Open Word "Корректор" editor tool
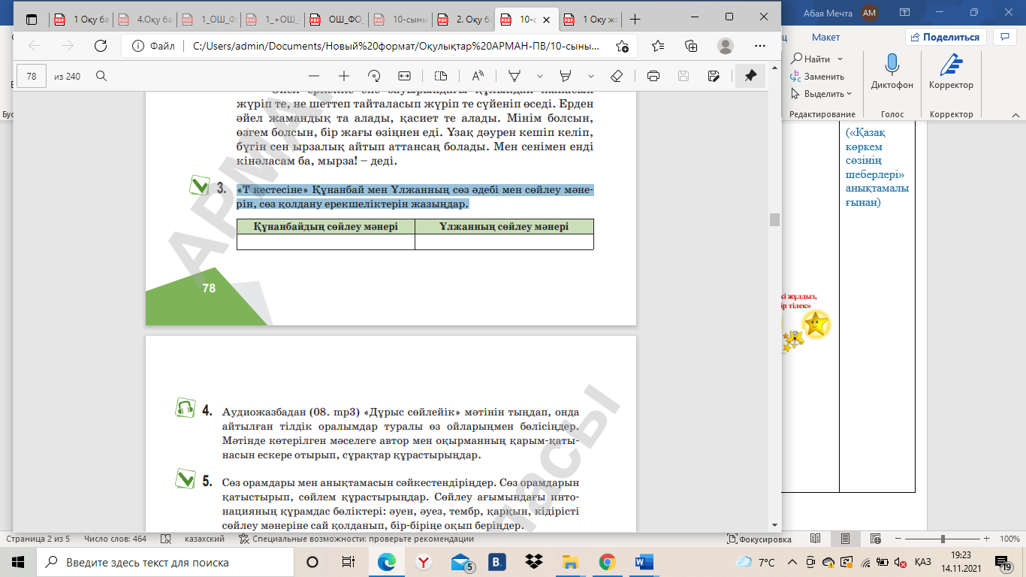The height and width of the screenshot is (577, 1026). (951, 73)
